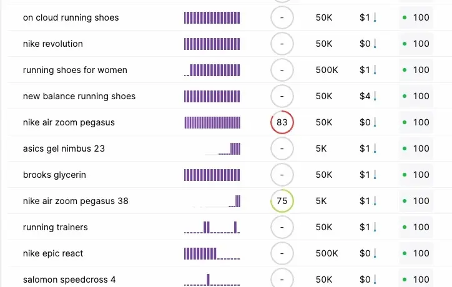Click the competition bar beside on cloud $1
The height and width of the screenshot is (287, 452).
click(x=375, y=18)
